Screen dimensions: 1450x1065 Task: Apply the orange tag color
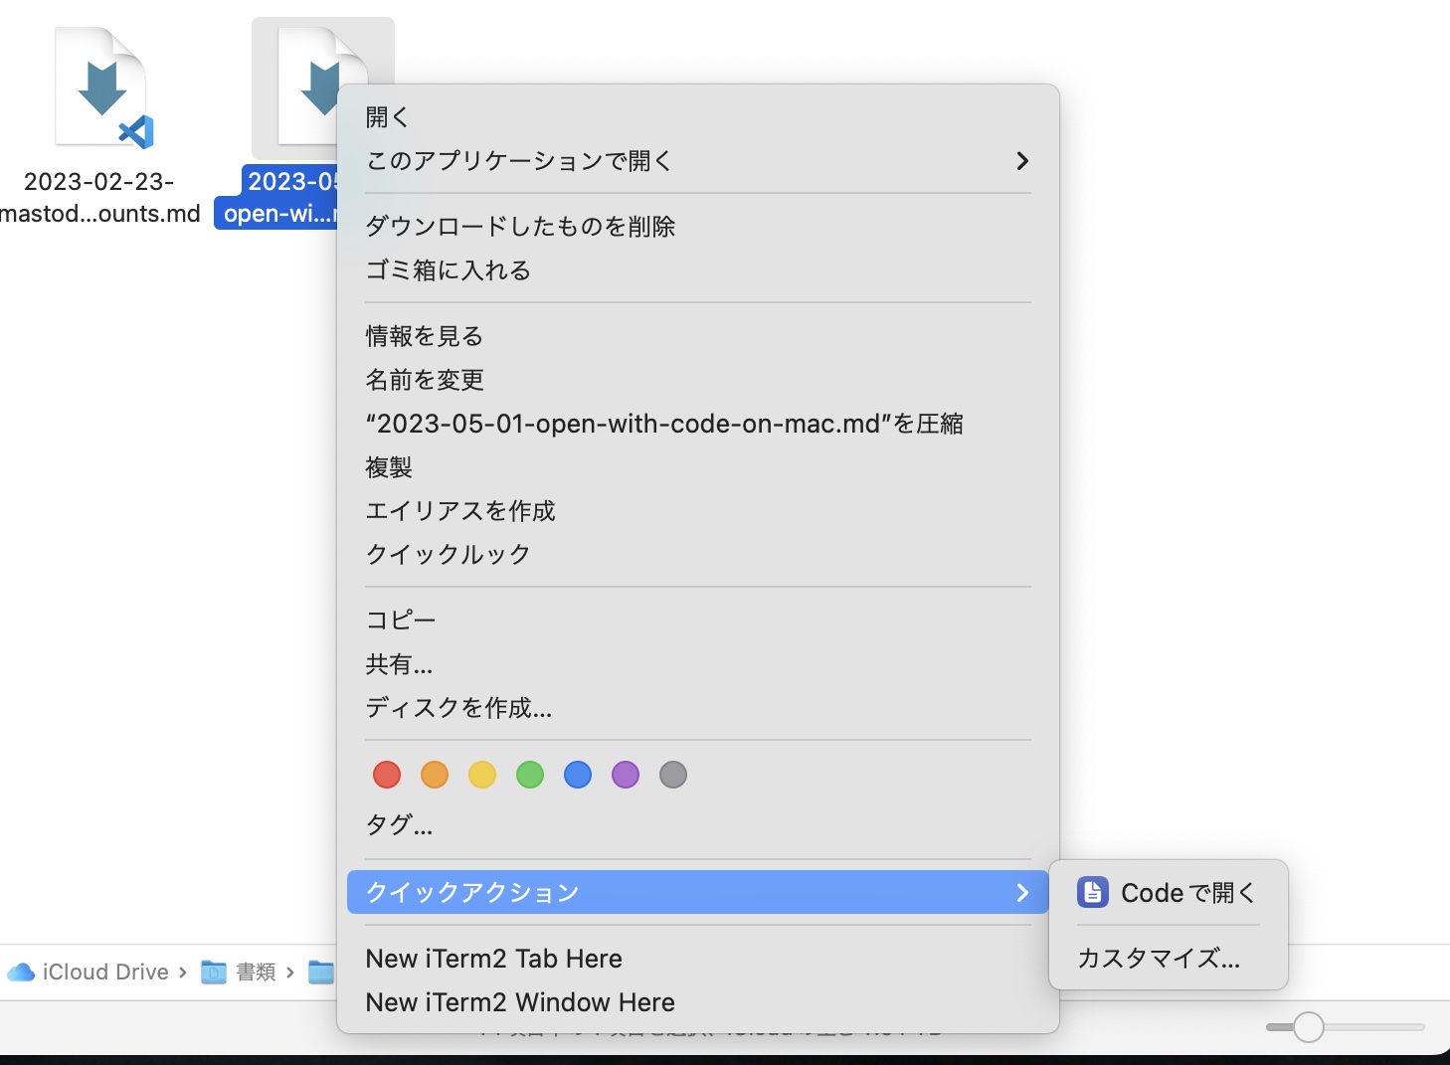[x=435, y=775]
